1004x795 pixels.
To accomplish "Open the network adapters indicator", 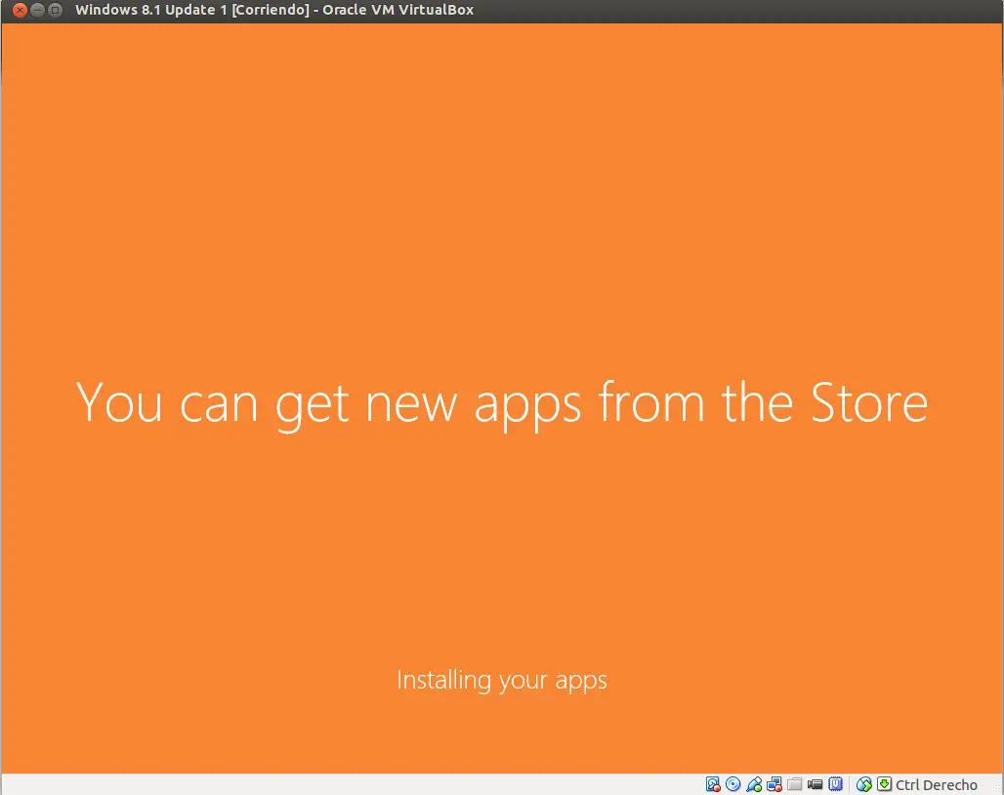I will tap(774, 784).
